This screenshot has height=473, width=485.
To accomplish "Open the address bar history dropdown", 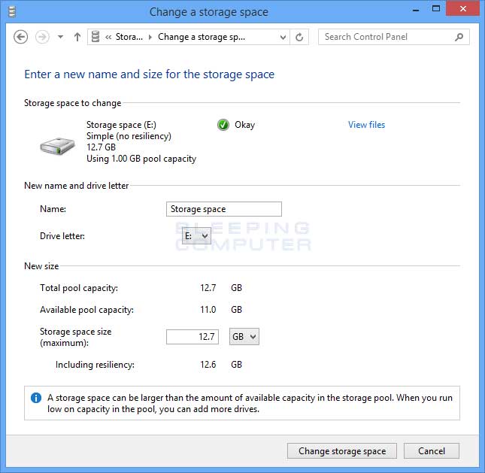I will click(283, 38).
